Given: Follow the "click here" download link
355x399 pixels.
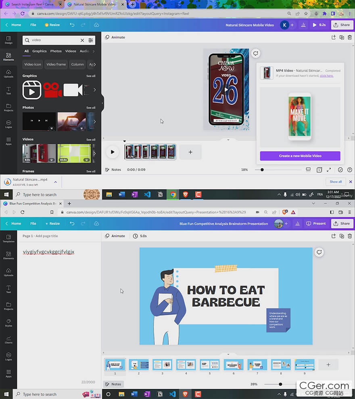Looking at the screenshot, I should pyautogui.click(x=326, y=75).
